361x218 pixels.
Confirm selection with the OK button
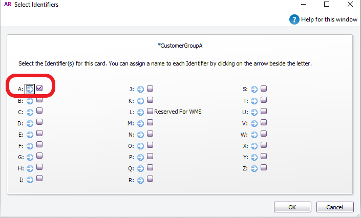click(x=292, y=207)
